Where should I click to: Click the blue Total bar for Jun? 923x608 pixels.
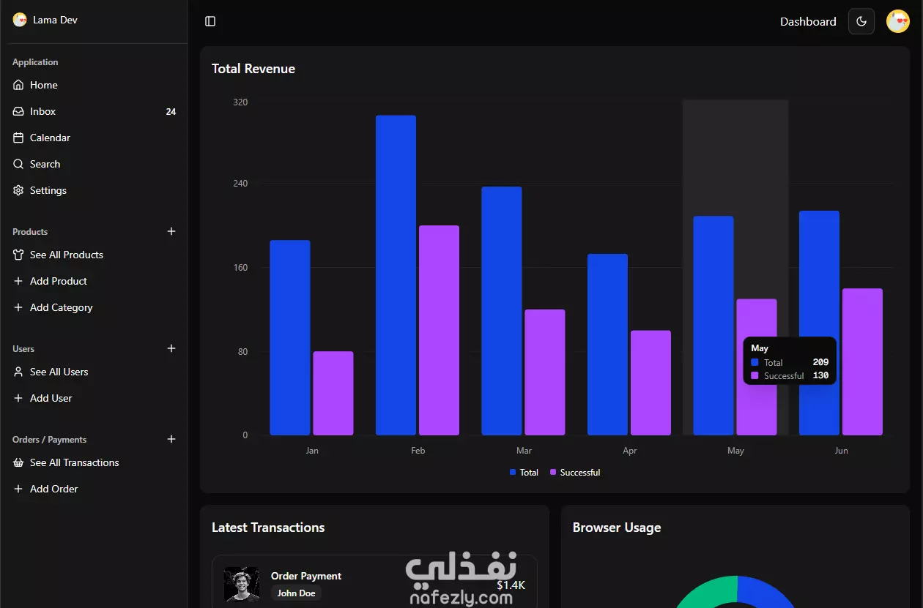click(819, 323)
